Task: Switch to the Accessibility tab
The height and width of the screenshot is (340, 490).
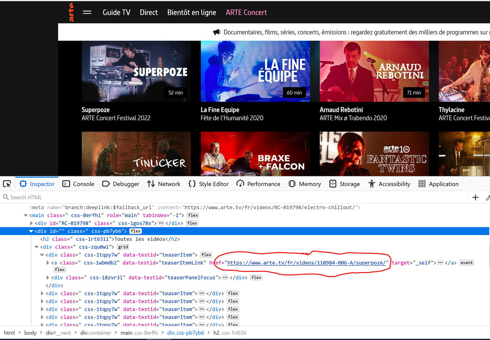Action: (389, 184)
